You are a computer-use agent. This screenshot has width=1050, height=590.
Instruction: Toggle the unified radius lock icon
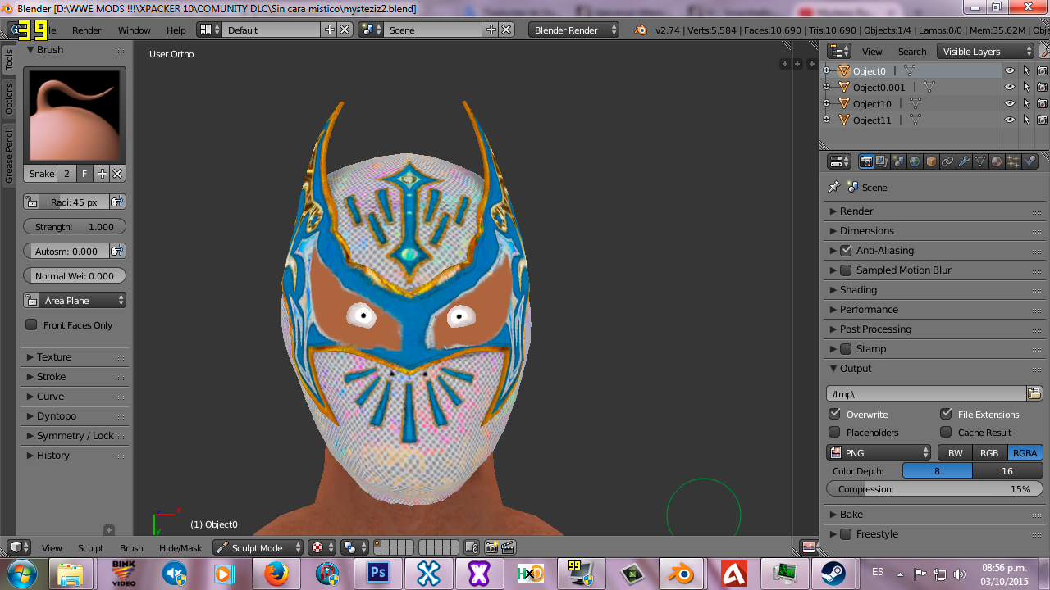[30, 202]
